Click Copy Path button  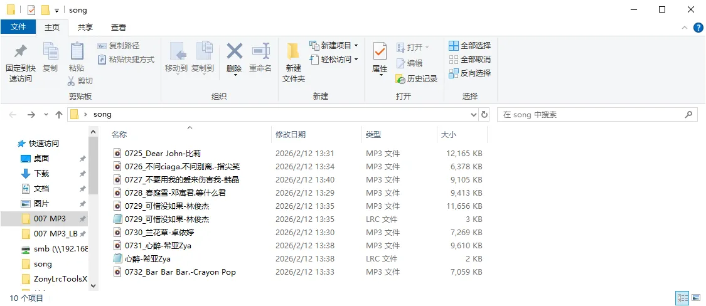(x=119, y=46)
